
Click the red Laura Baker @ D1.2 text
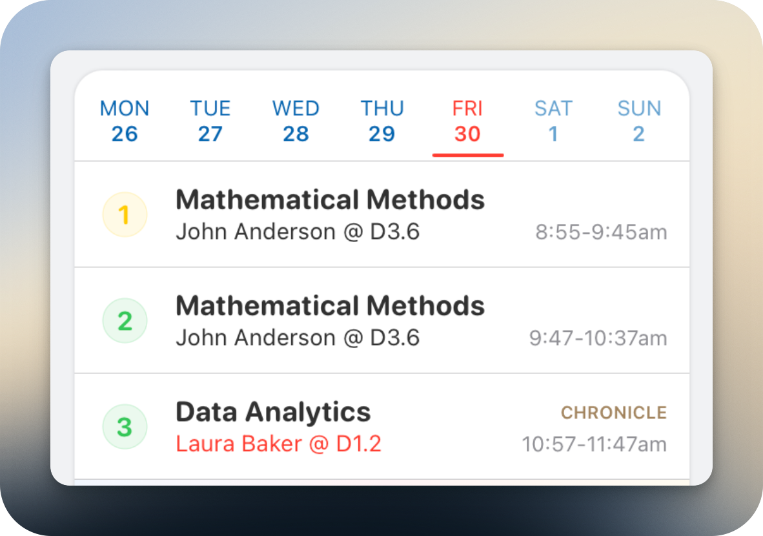278,444
